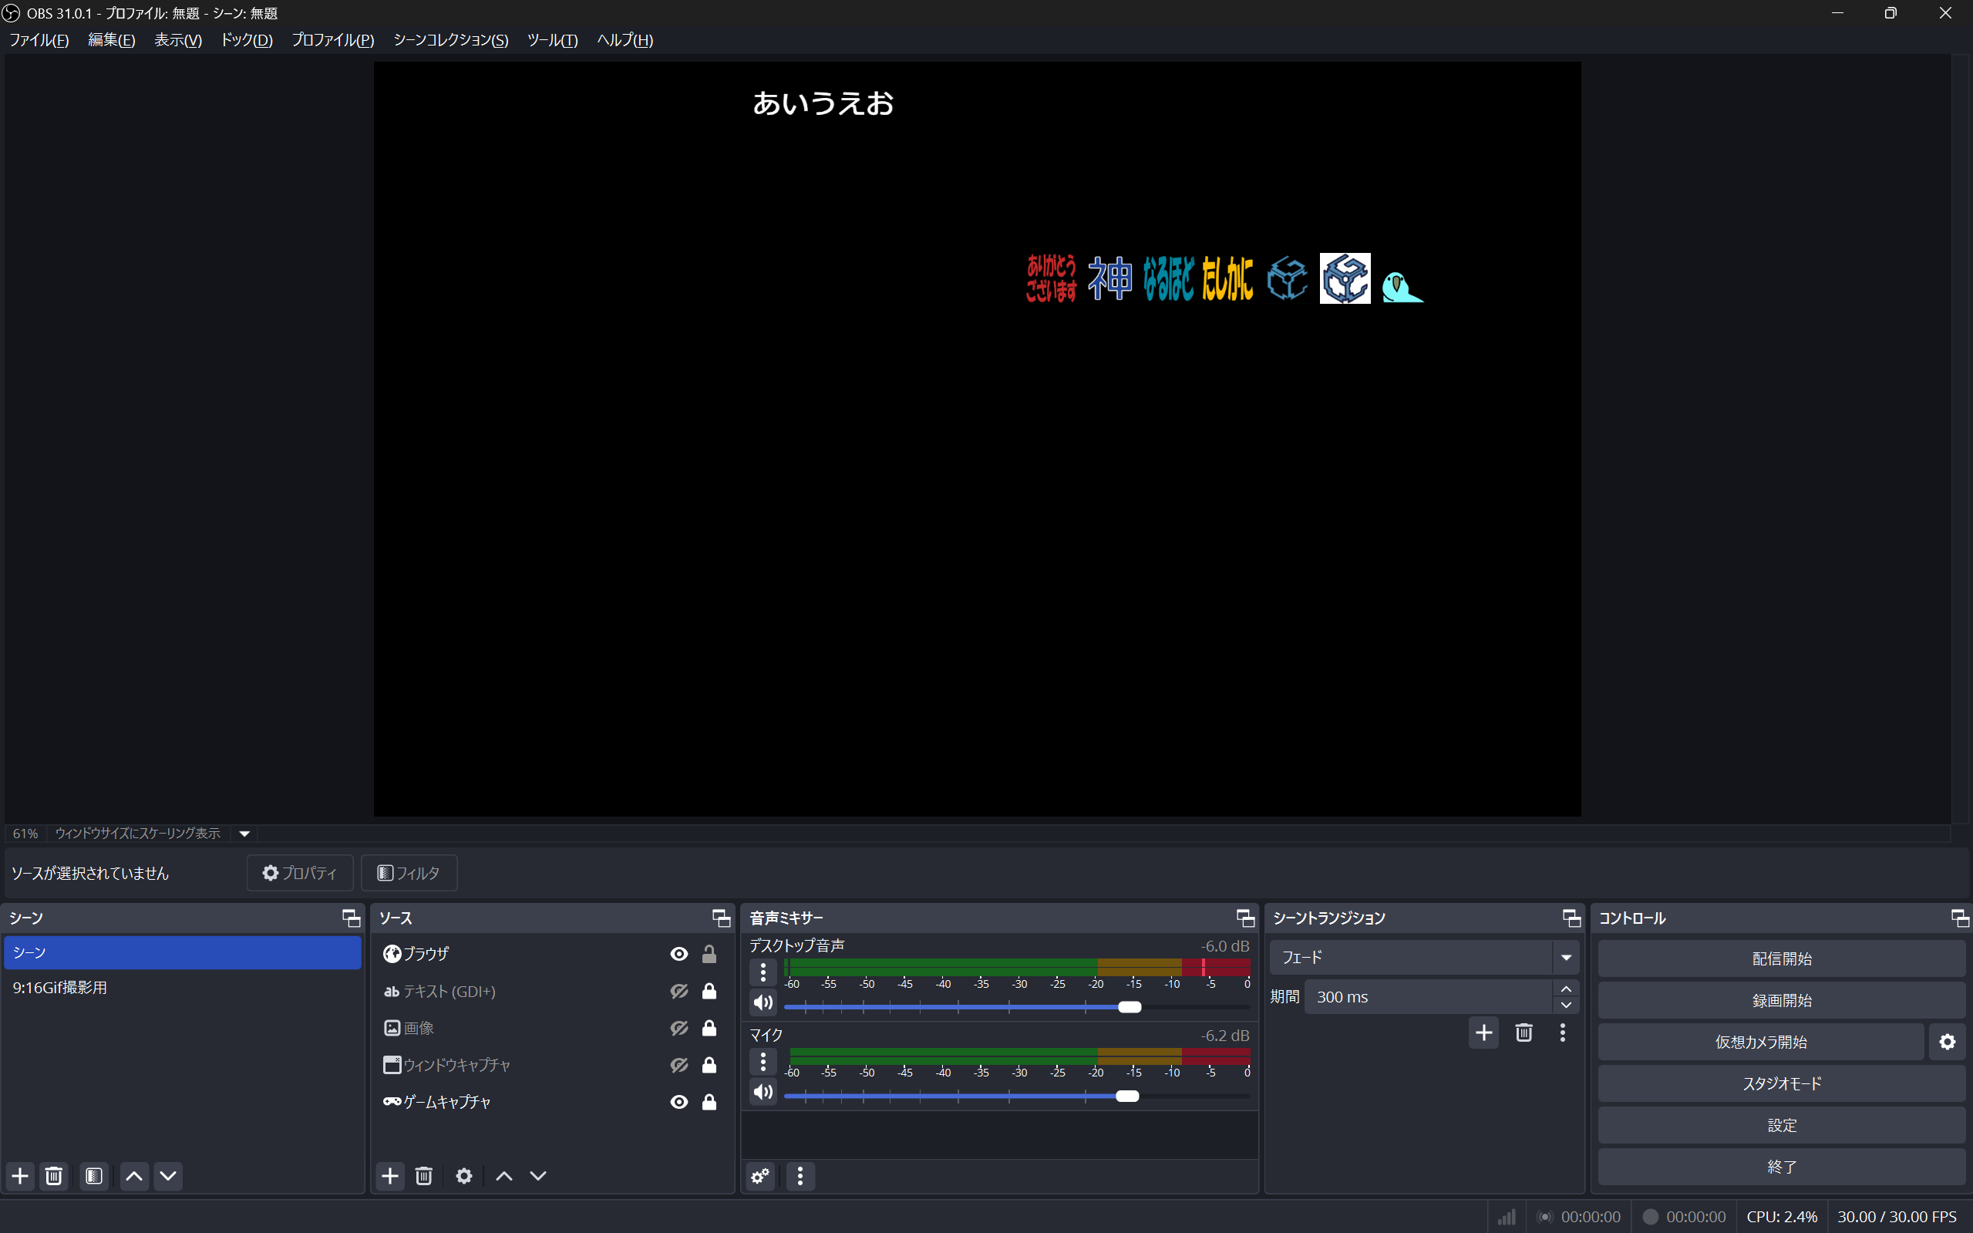Show the テキスト (GDI+) source

[x=679, y=992]
